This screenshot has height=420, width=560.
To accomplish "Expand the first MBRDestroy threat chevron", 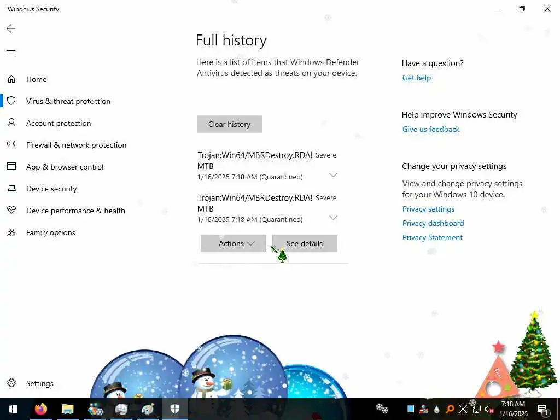I will [333, 175].
